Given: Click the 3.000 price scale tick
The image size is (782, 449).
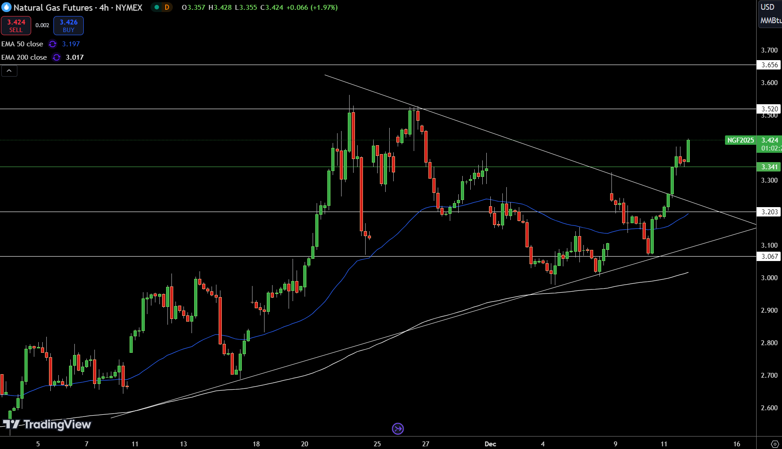Looking at the screenshot, I should point(769,278).
